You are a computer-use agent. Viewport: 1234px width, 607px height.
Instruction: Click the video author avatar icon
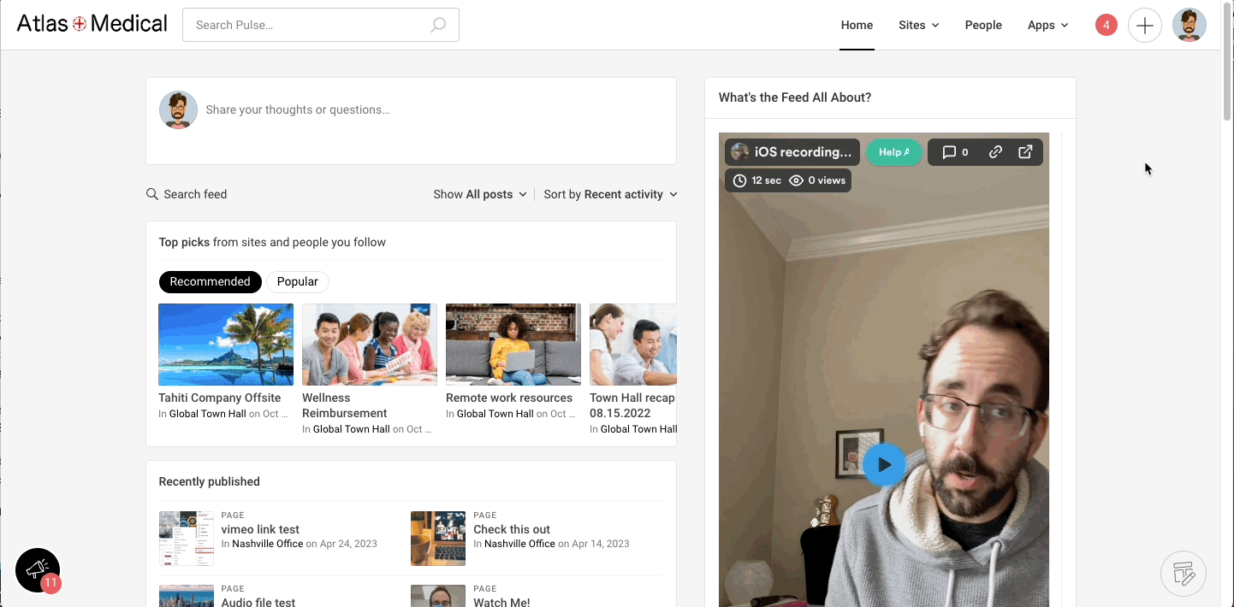[740, 152]
